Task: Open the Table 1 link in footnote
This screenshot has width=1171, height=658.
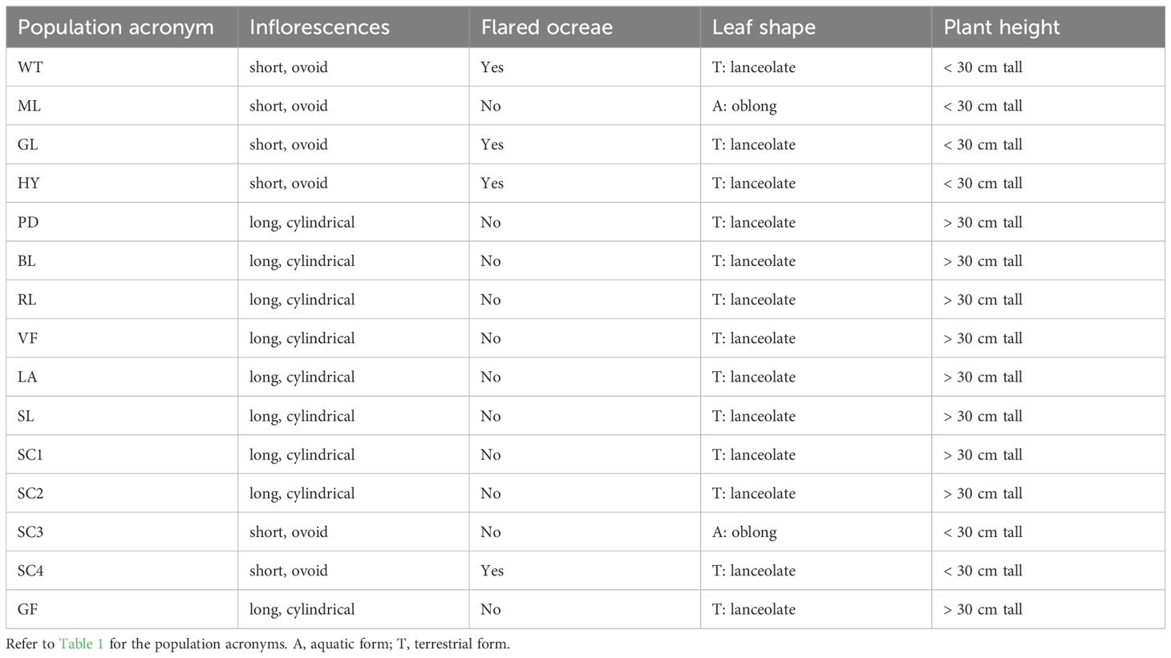Action: [x=81, y=644]
